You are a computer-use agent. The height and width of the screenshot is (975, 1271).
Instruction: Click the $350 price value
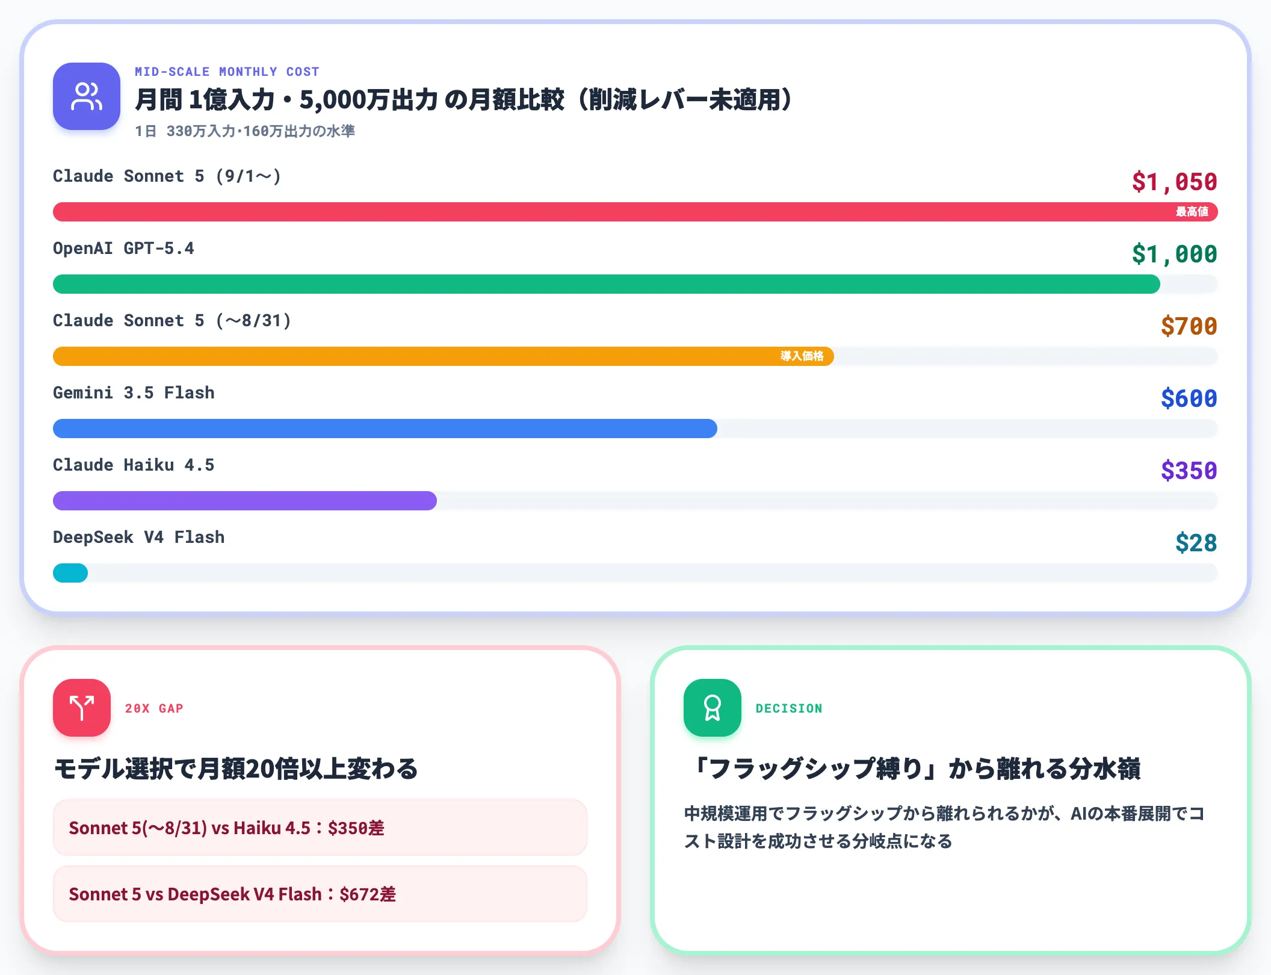(1189, 471)
